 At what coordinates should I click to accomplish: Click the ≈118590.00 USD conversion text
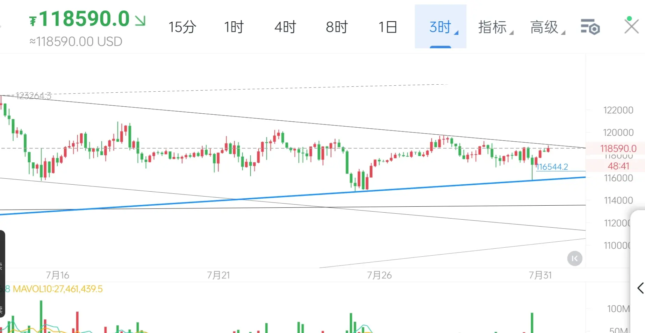pyautogui.click(x=76, y=42)
